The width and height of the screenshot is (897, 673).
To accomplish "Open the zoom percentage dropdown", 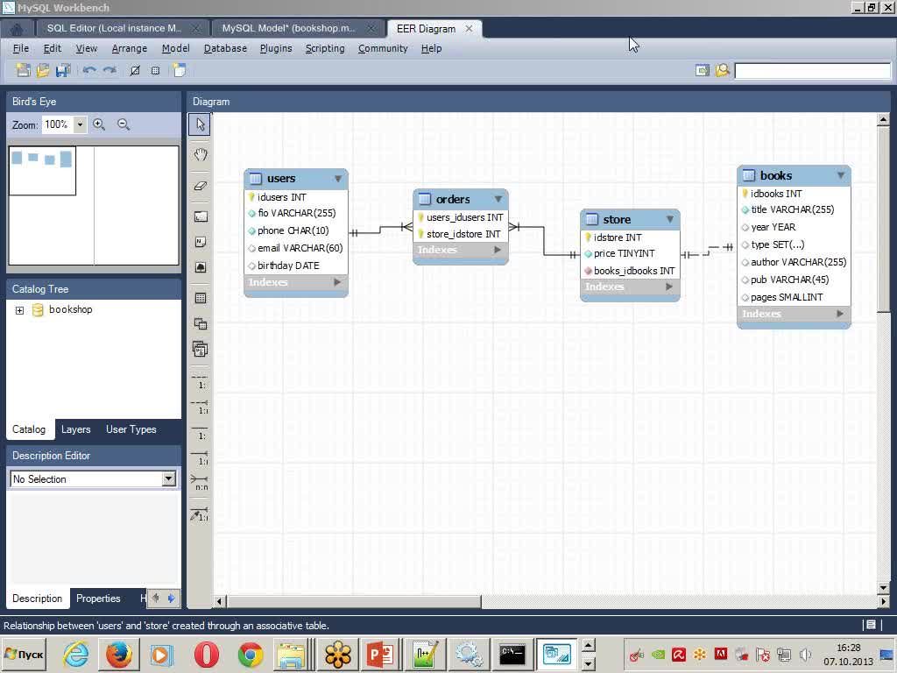I will (x=80, y=124).
